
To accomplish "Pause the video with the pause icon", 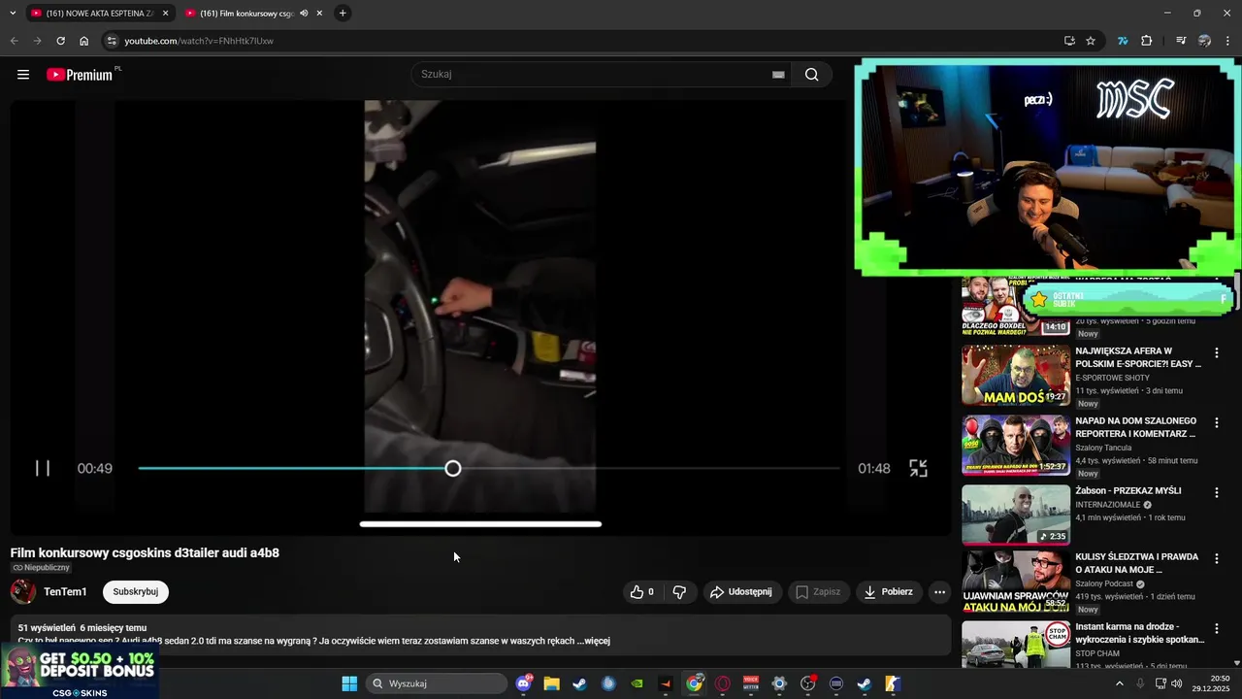I will pyautogui.click(x=43, y=468).
